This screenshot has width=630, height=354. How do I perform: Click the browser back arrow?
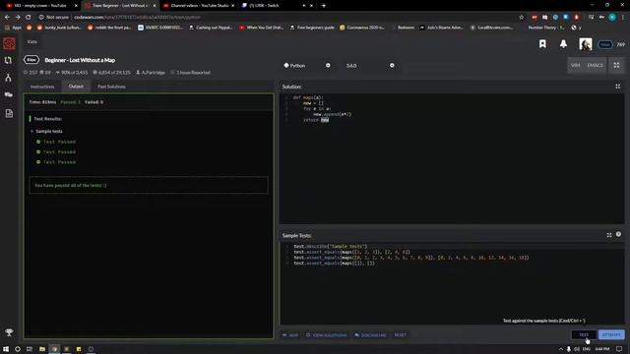[x=7, y=18]
